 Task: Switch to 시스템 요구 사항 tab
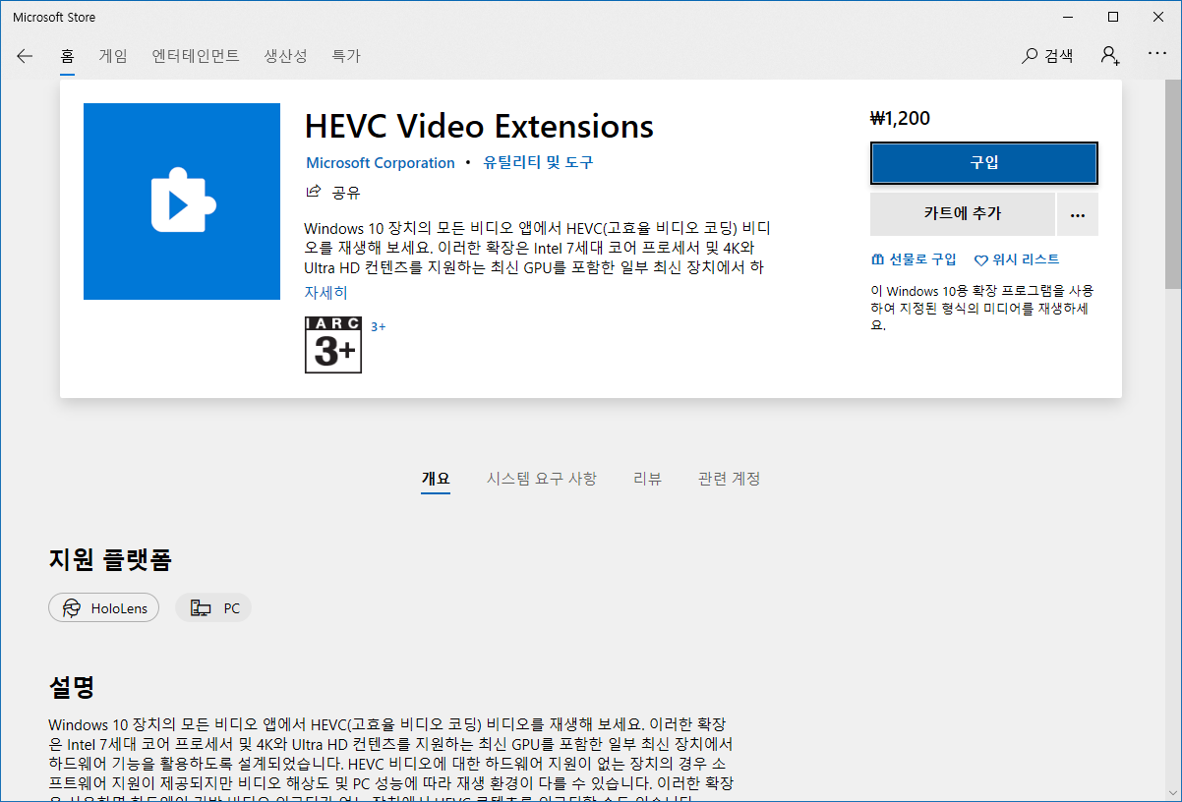[542, 479]
